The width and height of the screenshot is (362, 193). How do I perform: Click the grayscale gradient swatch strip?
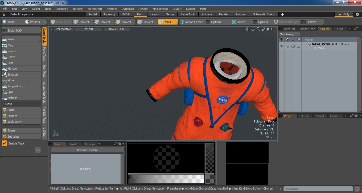tap(166, 179)
